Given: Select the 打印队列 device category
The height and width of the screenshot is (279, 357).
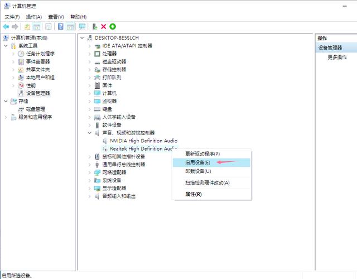Looking at the screenshot, I should [x=112, y=78].
